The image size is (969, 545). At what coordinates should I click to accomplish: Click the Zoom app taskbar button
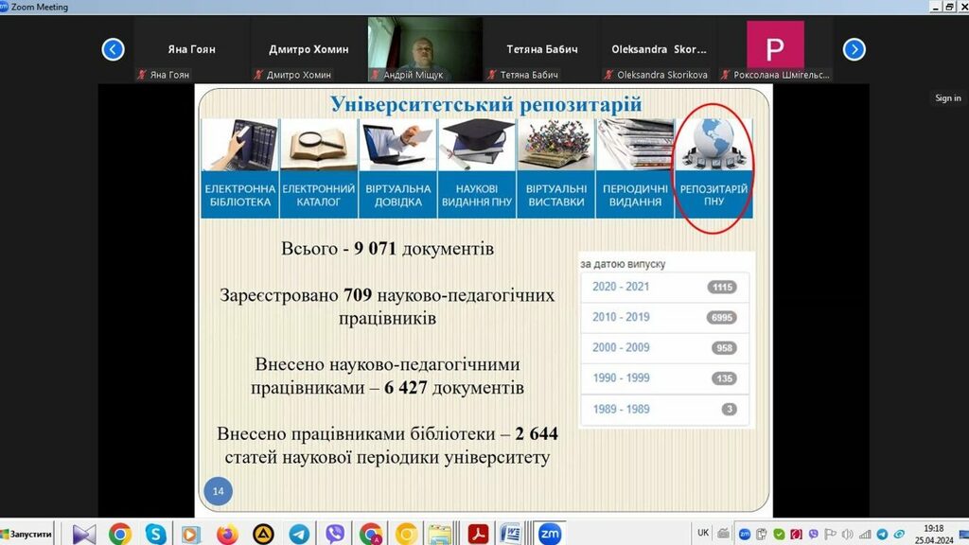[x=549, y=534]
